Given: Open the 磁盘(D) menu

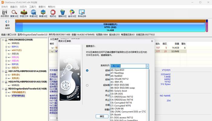Looking at the screenshot, I should point(14,7).
